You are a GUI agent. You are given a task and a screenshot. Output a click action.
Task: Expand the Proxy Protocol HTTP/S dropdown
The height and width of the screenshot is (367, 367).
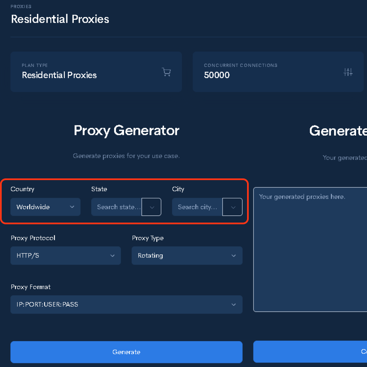(66, 256)
